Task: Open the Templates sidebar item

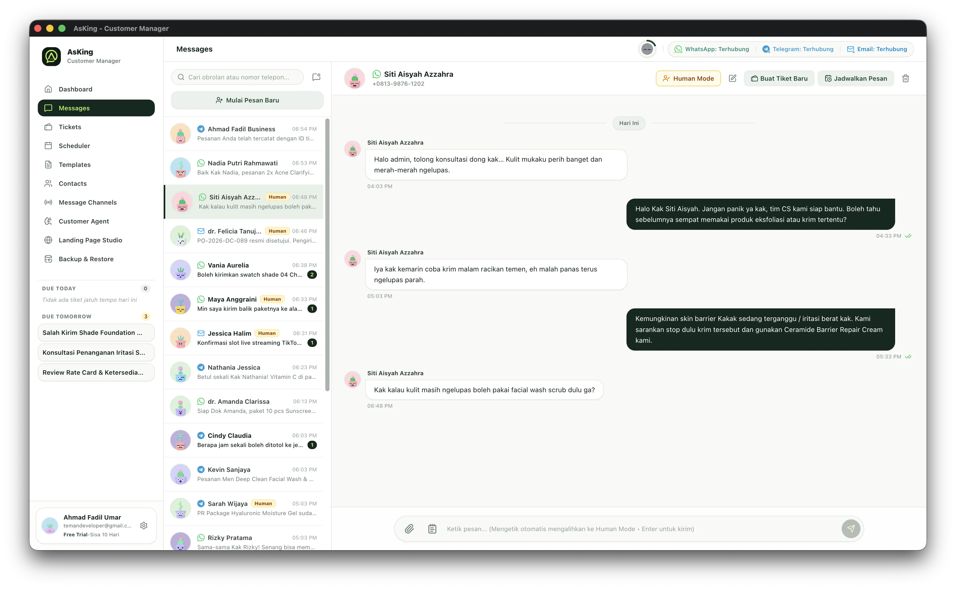Action: point(96,165)
